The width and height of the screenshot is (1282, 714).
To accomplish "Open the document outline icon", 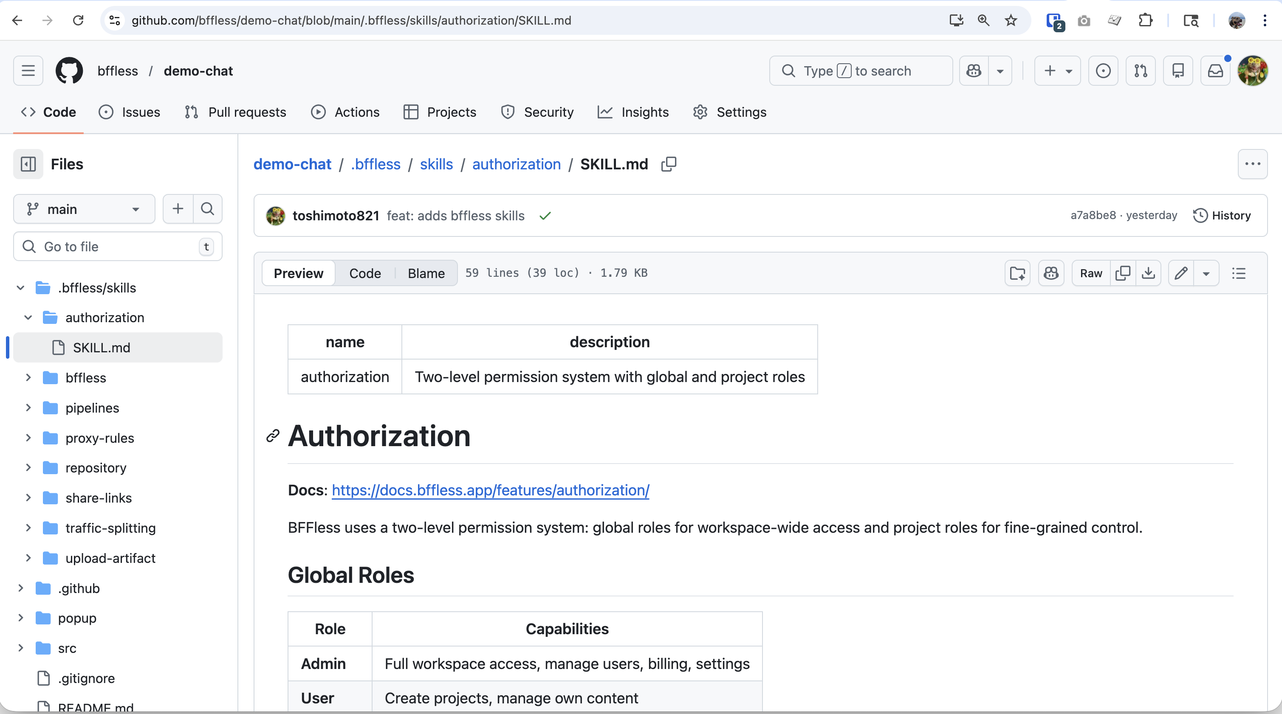I will pos(1239,273).
